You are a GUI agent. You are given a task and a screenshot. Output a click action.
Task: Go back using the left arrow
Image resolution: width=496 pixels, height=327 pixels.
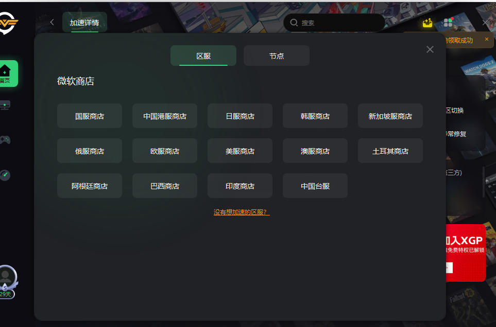(x=52, y=23)
